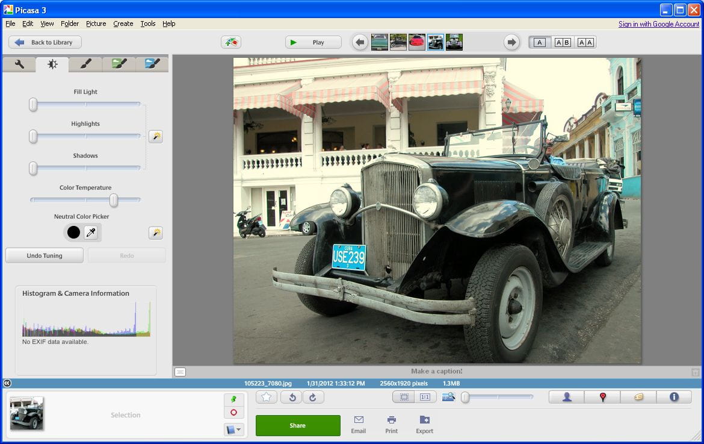Click the Print button
Viewport: 704px width, 444px height.
(x=392, y=425)
